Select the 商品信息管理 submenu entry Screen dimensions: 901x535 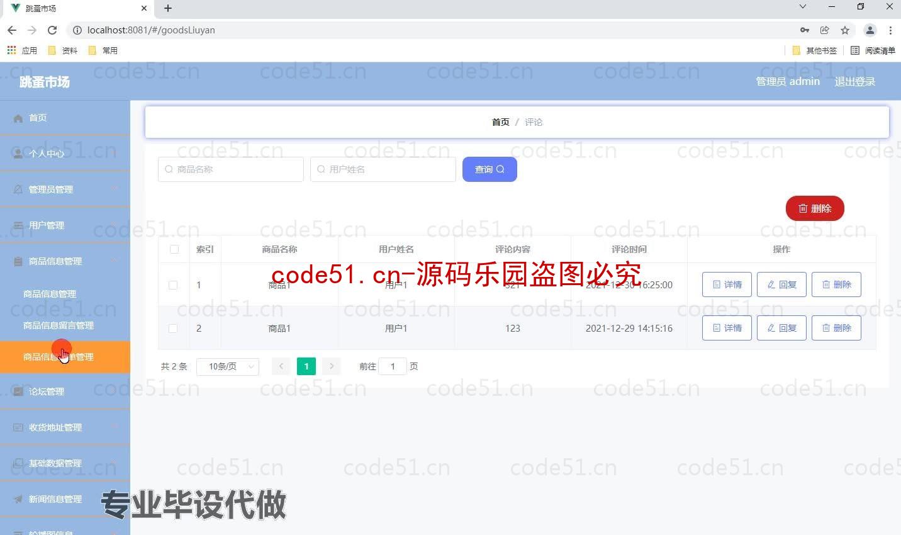coord(65,294)
